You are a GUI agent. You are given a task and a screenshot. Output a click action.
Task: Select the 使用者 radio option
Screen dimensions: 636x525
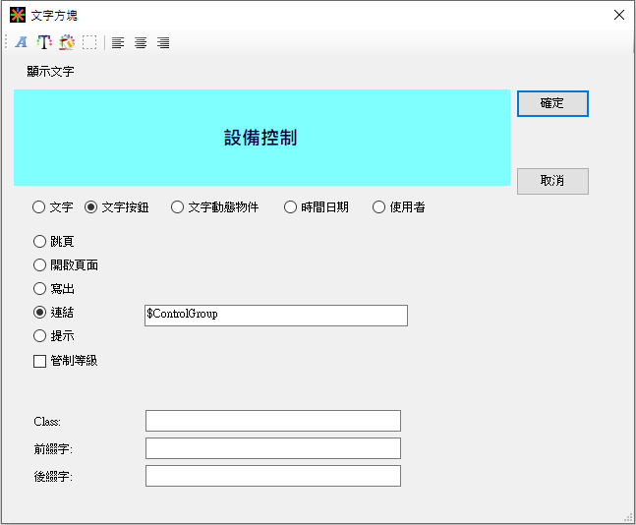coord(379,207)
